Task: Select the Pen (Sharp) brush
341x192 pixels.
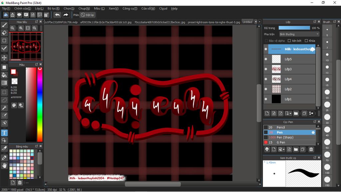Action: pos(289,137)
